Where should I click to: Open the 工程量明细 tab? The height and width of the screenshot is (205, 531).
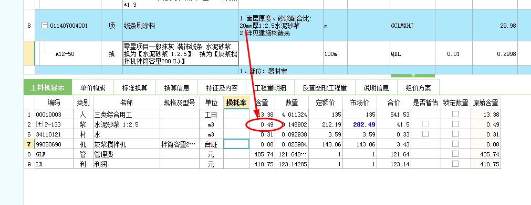point(270,88)
